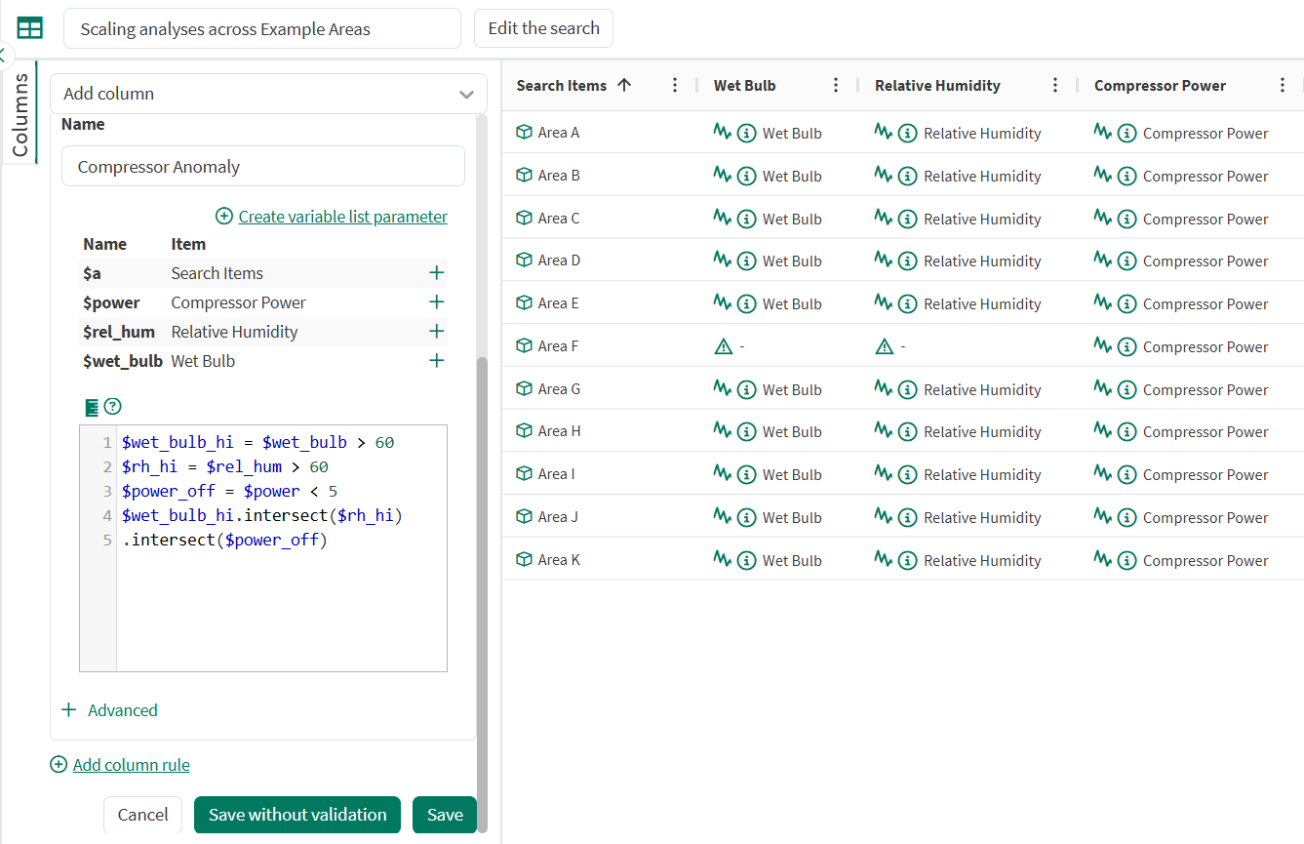Switch to the Columns vertical tab
This screenshot has height=844, width=1304.
click(x=20, y=114)
